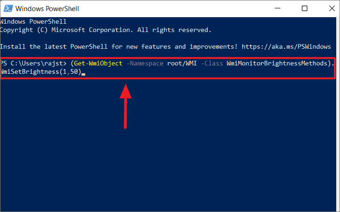Open the https://aka.ms/PSWindows link

[x=286, y=47]
